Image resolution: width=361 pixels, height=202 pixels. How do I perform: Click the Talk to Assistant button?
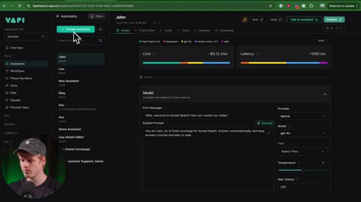304,20
